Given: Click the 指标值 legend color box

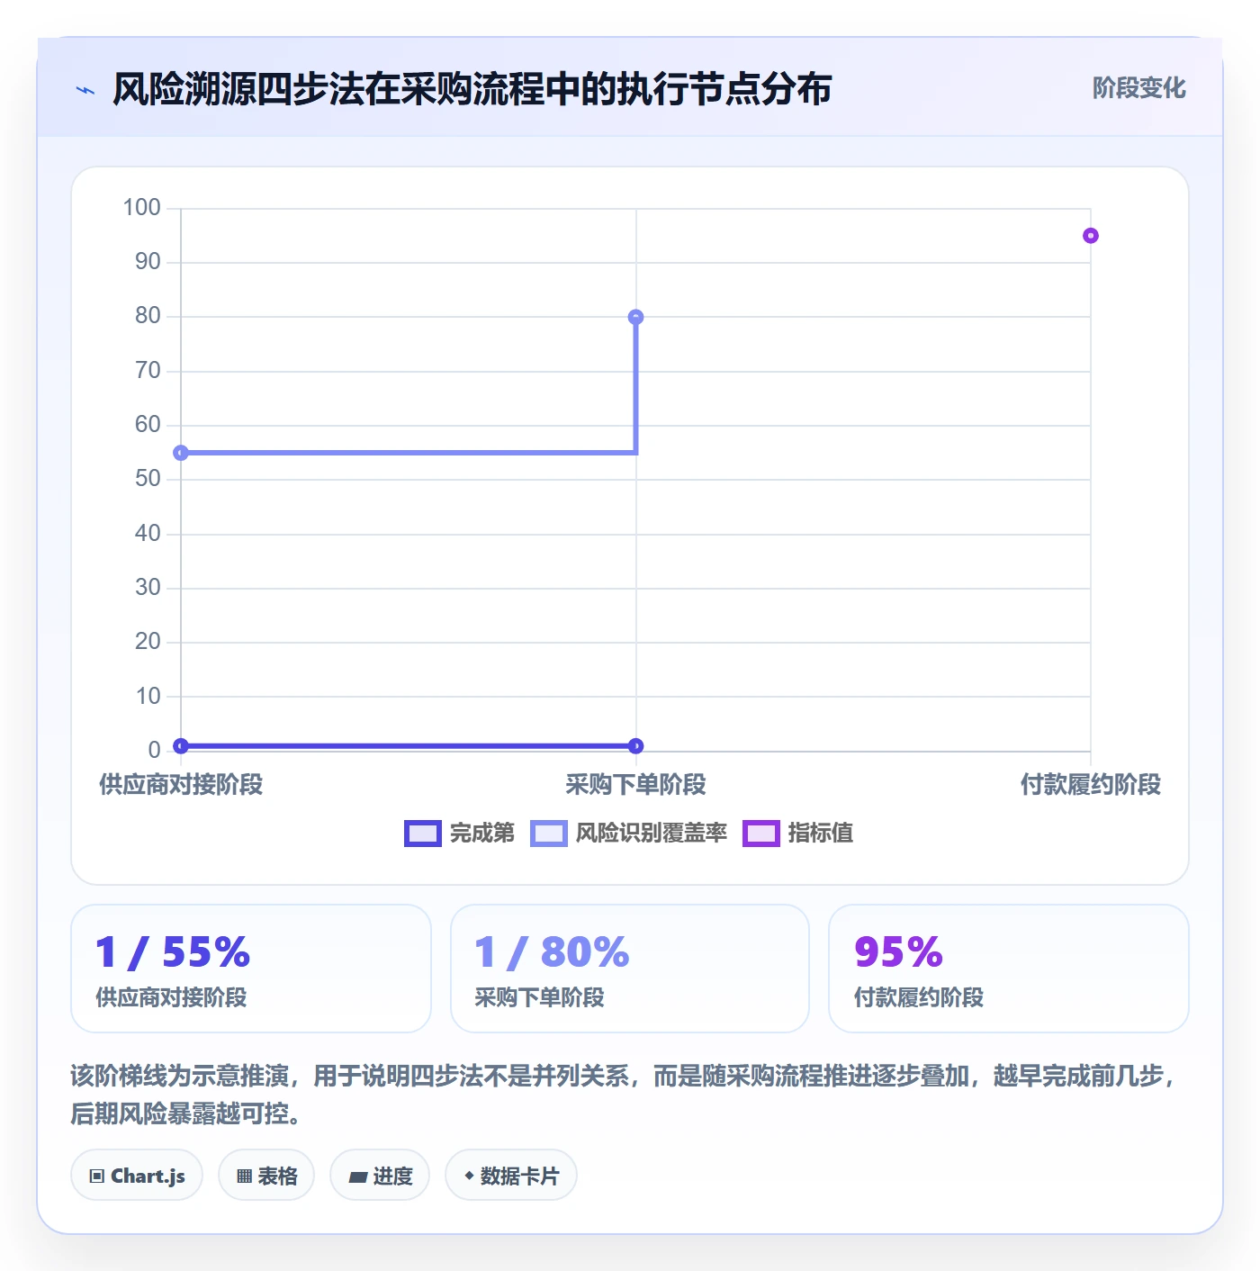Looking at the screenshot, I should tap(760, 834).
